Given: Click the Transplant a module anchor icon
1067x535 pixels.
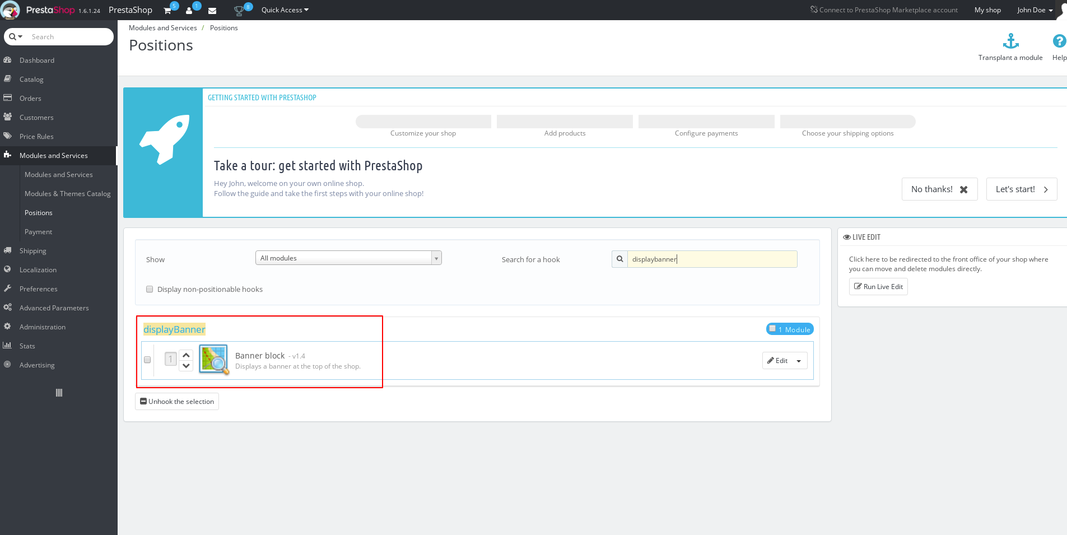Looking at the screenshot, I should tap(1010, 41).
